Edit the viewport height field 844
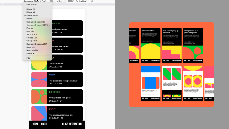Viewport: 229px width, 129px height. 62,1
